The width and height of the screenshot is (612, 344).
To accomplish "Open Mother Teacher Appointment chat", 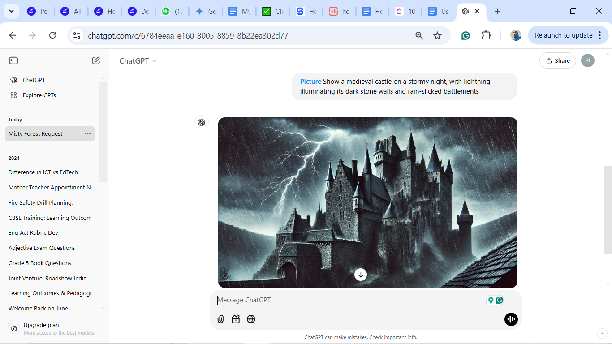I will [50, 187].
